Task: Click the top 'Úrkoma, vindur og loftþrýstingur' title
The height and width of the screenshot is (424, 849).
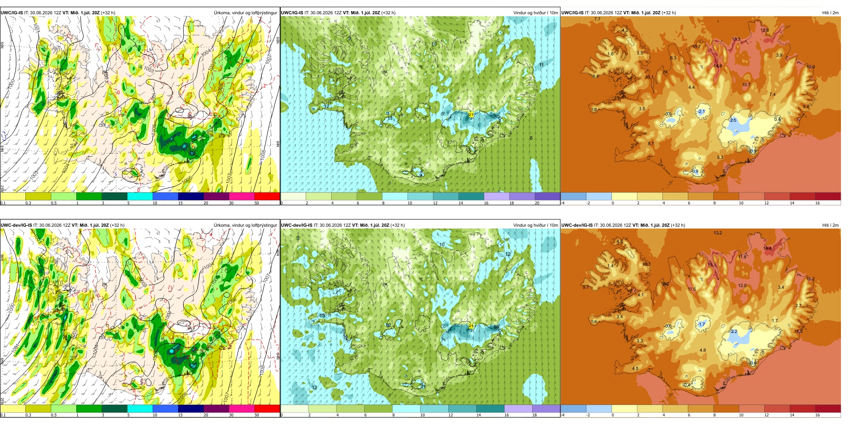Action: click(245, 12)
